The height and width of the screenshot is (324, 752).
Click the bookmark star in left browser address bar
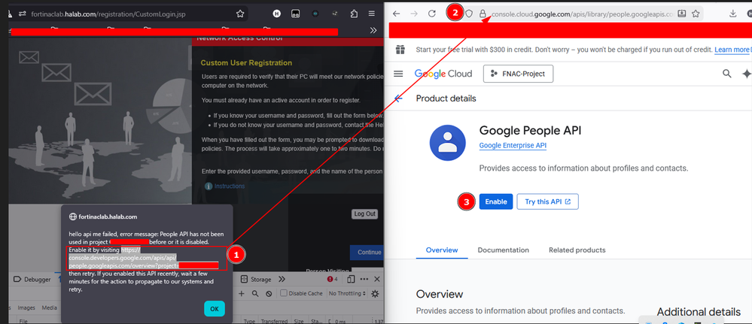click(x=240, y=14)
